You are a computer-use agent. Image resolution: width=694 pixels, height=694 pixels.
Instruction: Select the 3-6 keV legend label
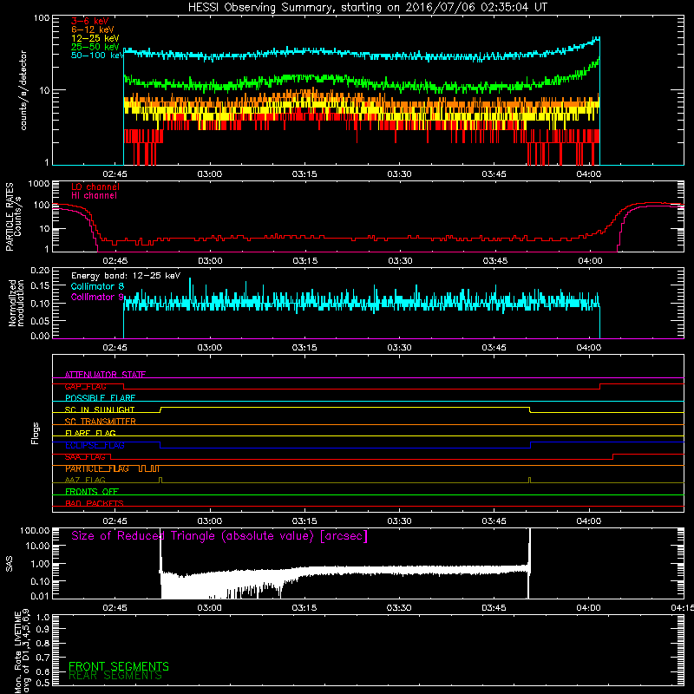pos(89,21)
